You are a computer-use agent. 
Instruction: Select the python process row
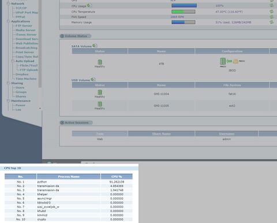tap(69, 182)
